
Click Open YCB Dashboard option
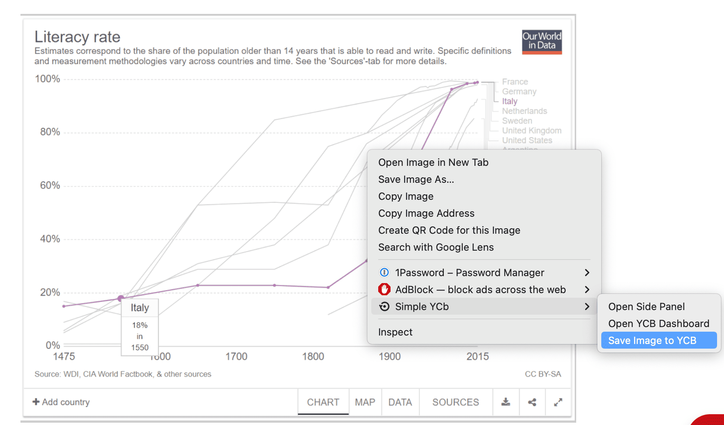pos(658,324)
